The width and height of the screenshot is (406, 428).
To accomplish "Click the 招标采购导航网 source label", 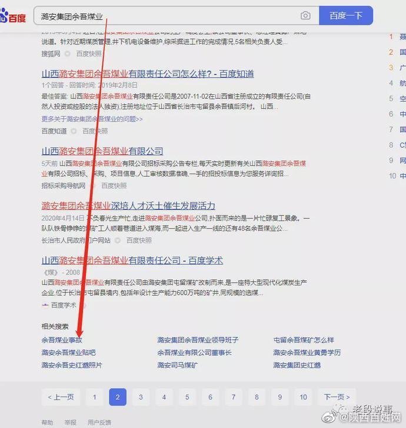I will coord(64,186).
